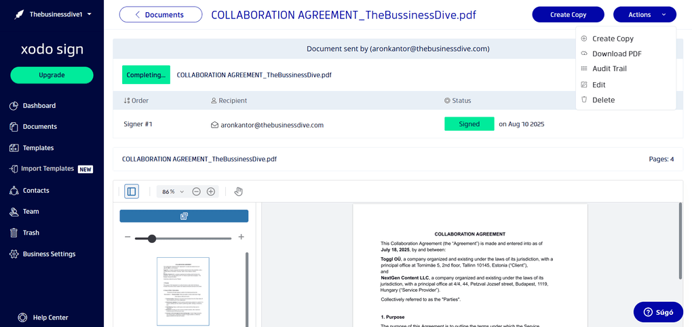Sort by the Order column header
The width and height of the screenshot is (692, 327).
136,100
